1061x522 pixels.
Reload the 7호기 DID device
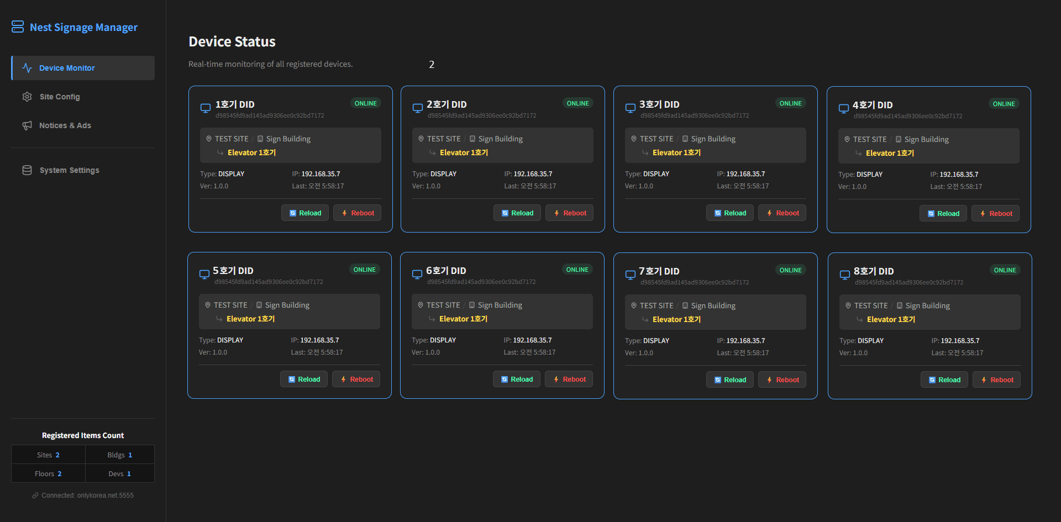(x=729, y=380)
